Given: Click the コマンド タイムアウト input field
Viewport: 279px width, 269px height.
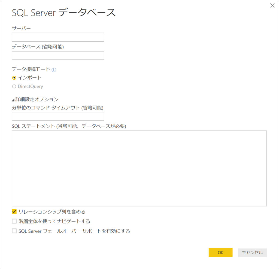Looking at the screenshot, I should coord(58,116).
